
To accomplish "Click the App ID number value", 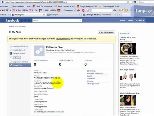I will 40,73.
